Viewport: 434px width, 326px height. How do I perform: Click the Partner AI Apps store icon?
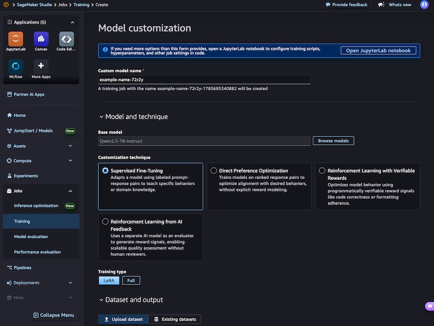[x=10, y=95]
